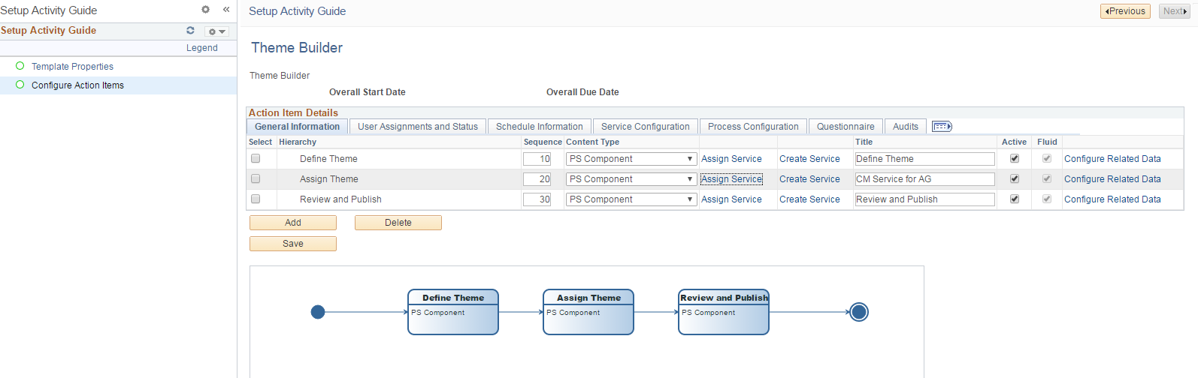This screenshot has width=1198, height=378.
Task: Click the Hierarchy column header
Action: 298,142
